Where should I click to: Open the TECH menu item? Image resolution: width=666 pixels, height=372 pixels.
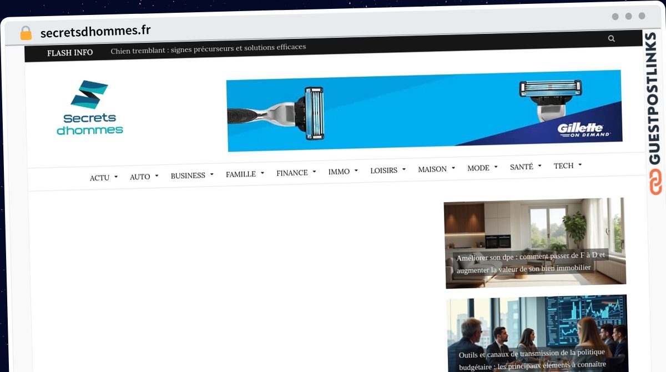click(563, 165)
